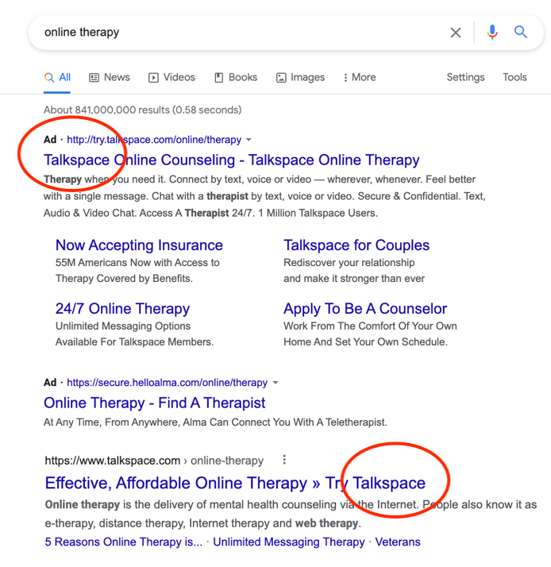551x567 pixels.
Task: Open the Unlimited Messaging Therapy sublink
Action: point(289,542)
